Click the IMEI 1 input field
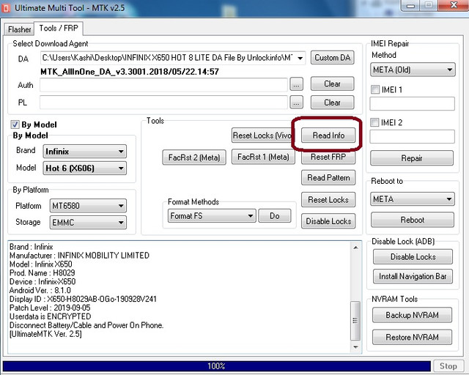This screenshot has height=375, width=469. tap(412, 104)
